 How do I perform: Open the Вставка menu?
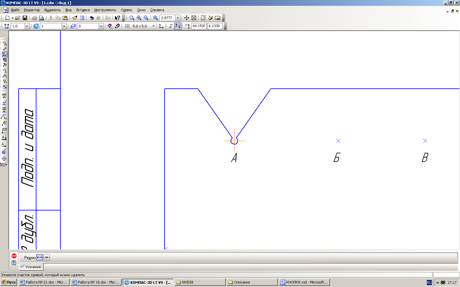tap(83, 10)
